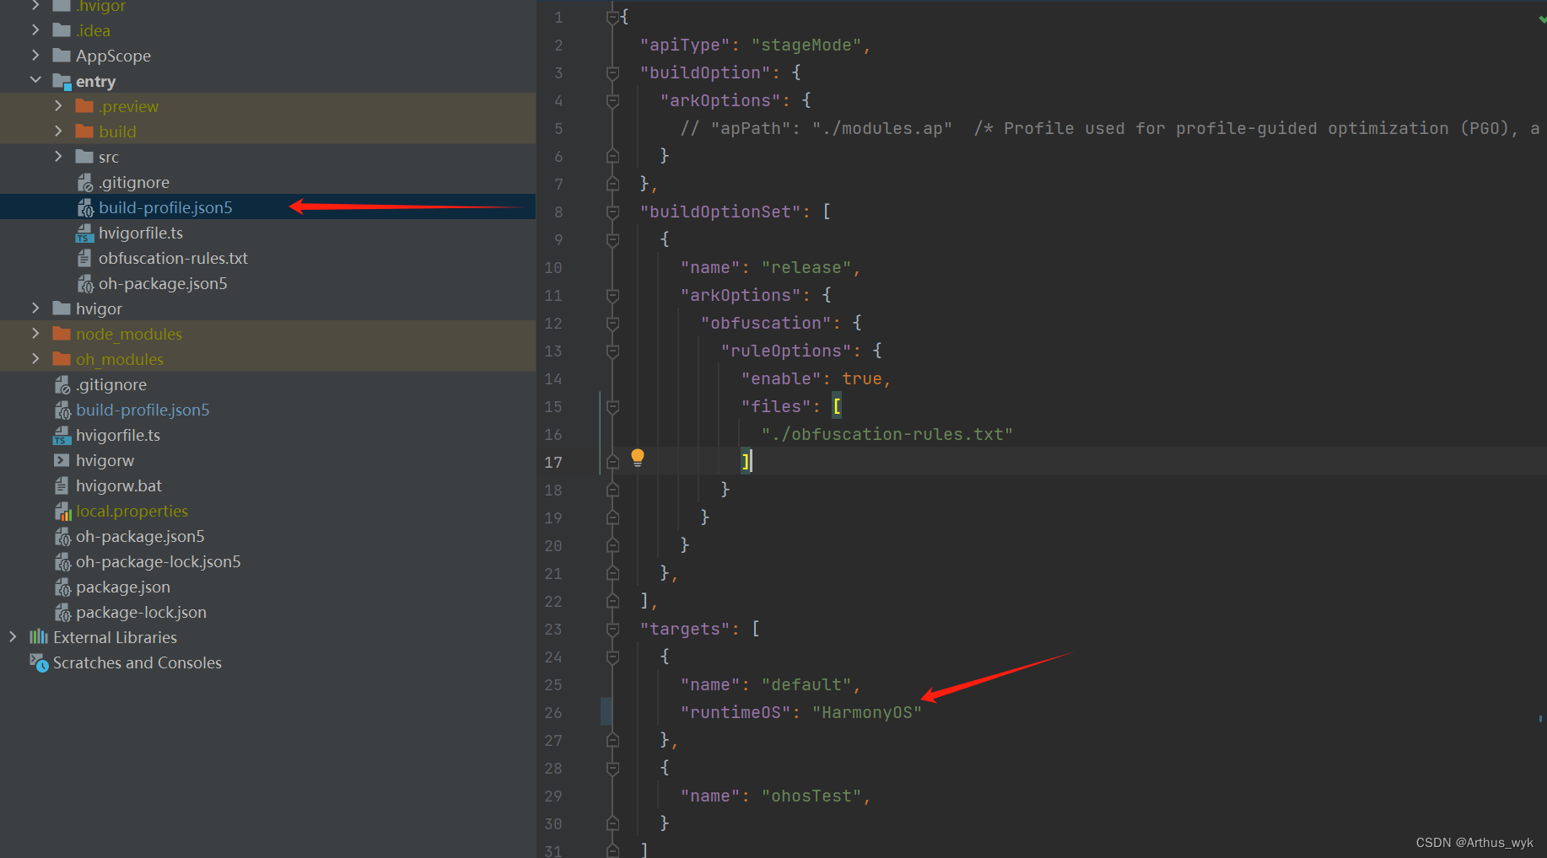Click the hvigorw script file icon
The height and width of the screenshot is (858, 1547).
point(62,460)
